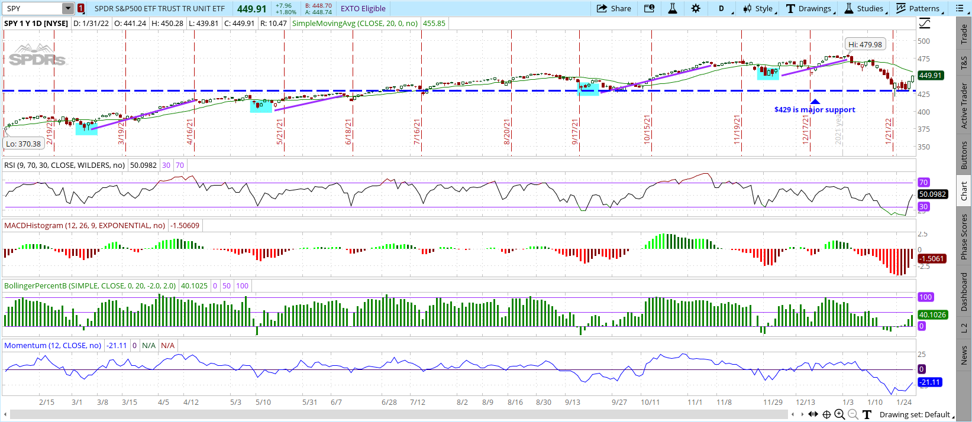The height and width of the screenshot is (422, 972).
Task: Open the Style candlestick menu
Action: (758, 8)
